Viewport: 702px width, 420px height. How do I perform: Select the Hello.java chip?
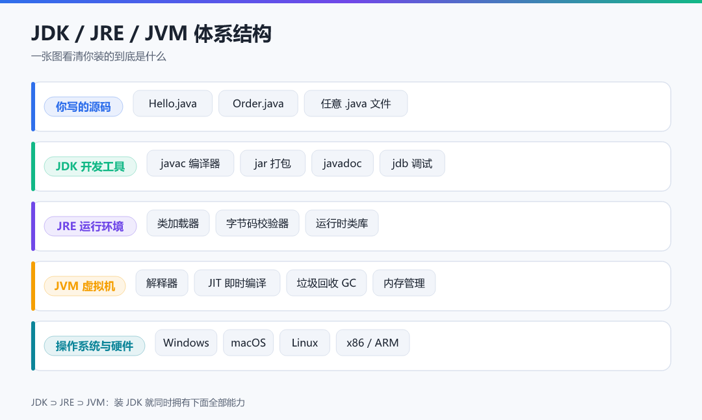173,103
